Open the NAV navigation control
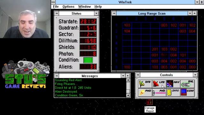This screenshot has height=115, width=204. click(173, 84)
